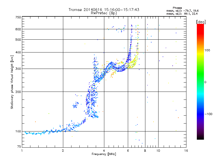This screenshot has height=164, width=219.
Task: Click the y-axis label '200'
Action: [x=18, y=92]
